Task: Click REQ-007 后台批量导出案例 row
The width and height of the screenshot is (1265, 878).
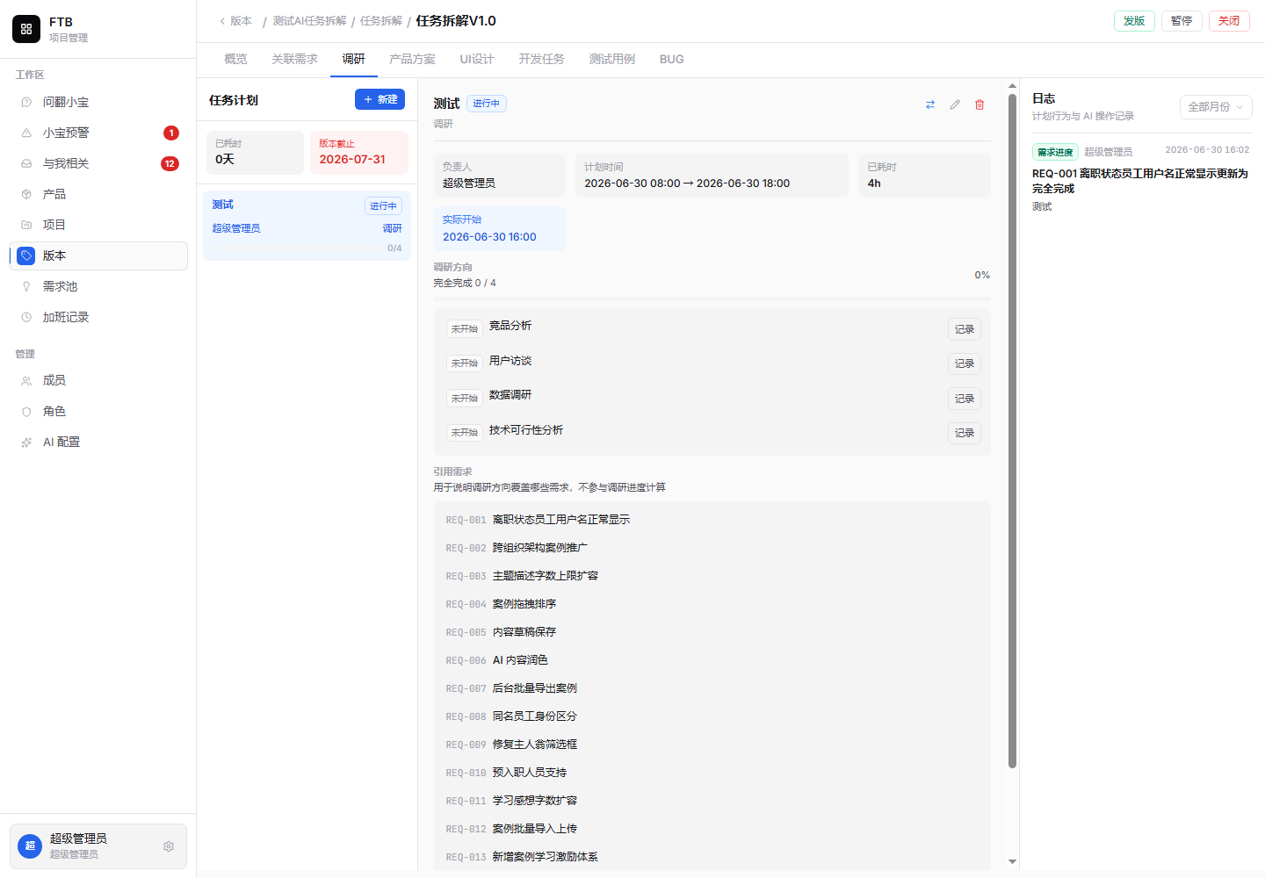Action: tap(712, 688)
